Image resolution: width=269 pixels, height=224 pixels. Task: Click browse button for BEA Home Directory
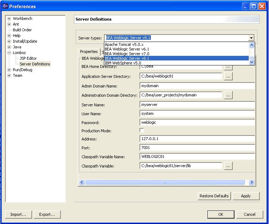(228, 67)
